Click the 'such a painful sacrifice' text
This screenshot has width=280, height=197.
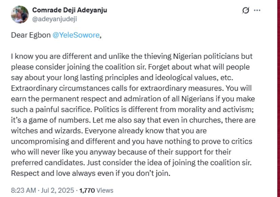pos(51,110)
